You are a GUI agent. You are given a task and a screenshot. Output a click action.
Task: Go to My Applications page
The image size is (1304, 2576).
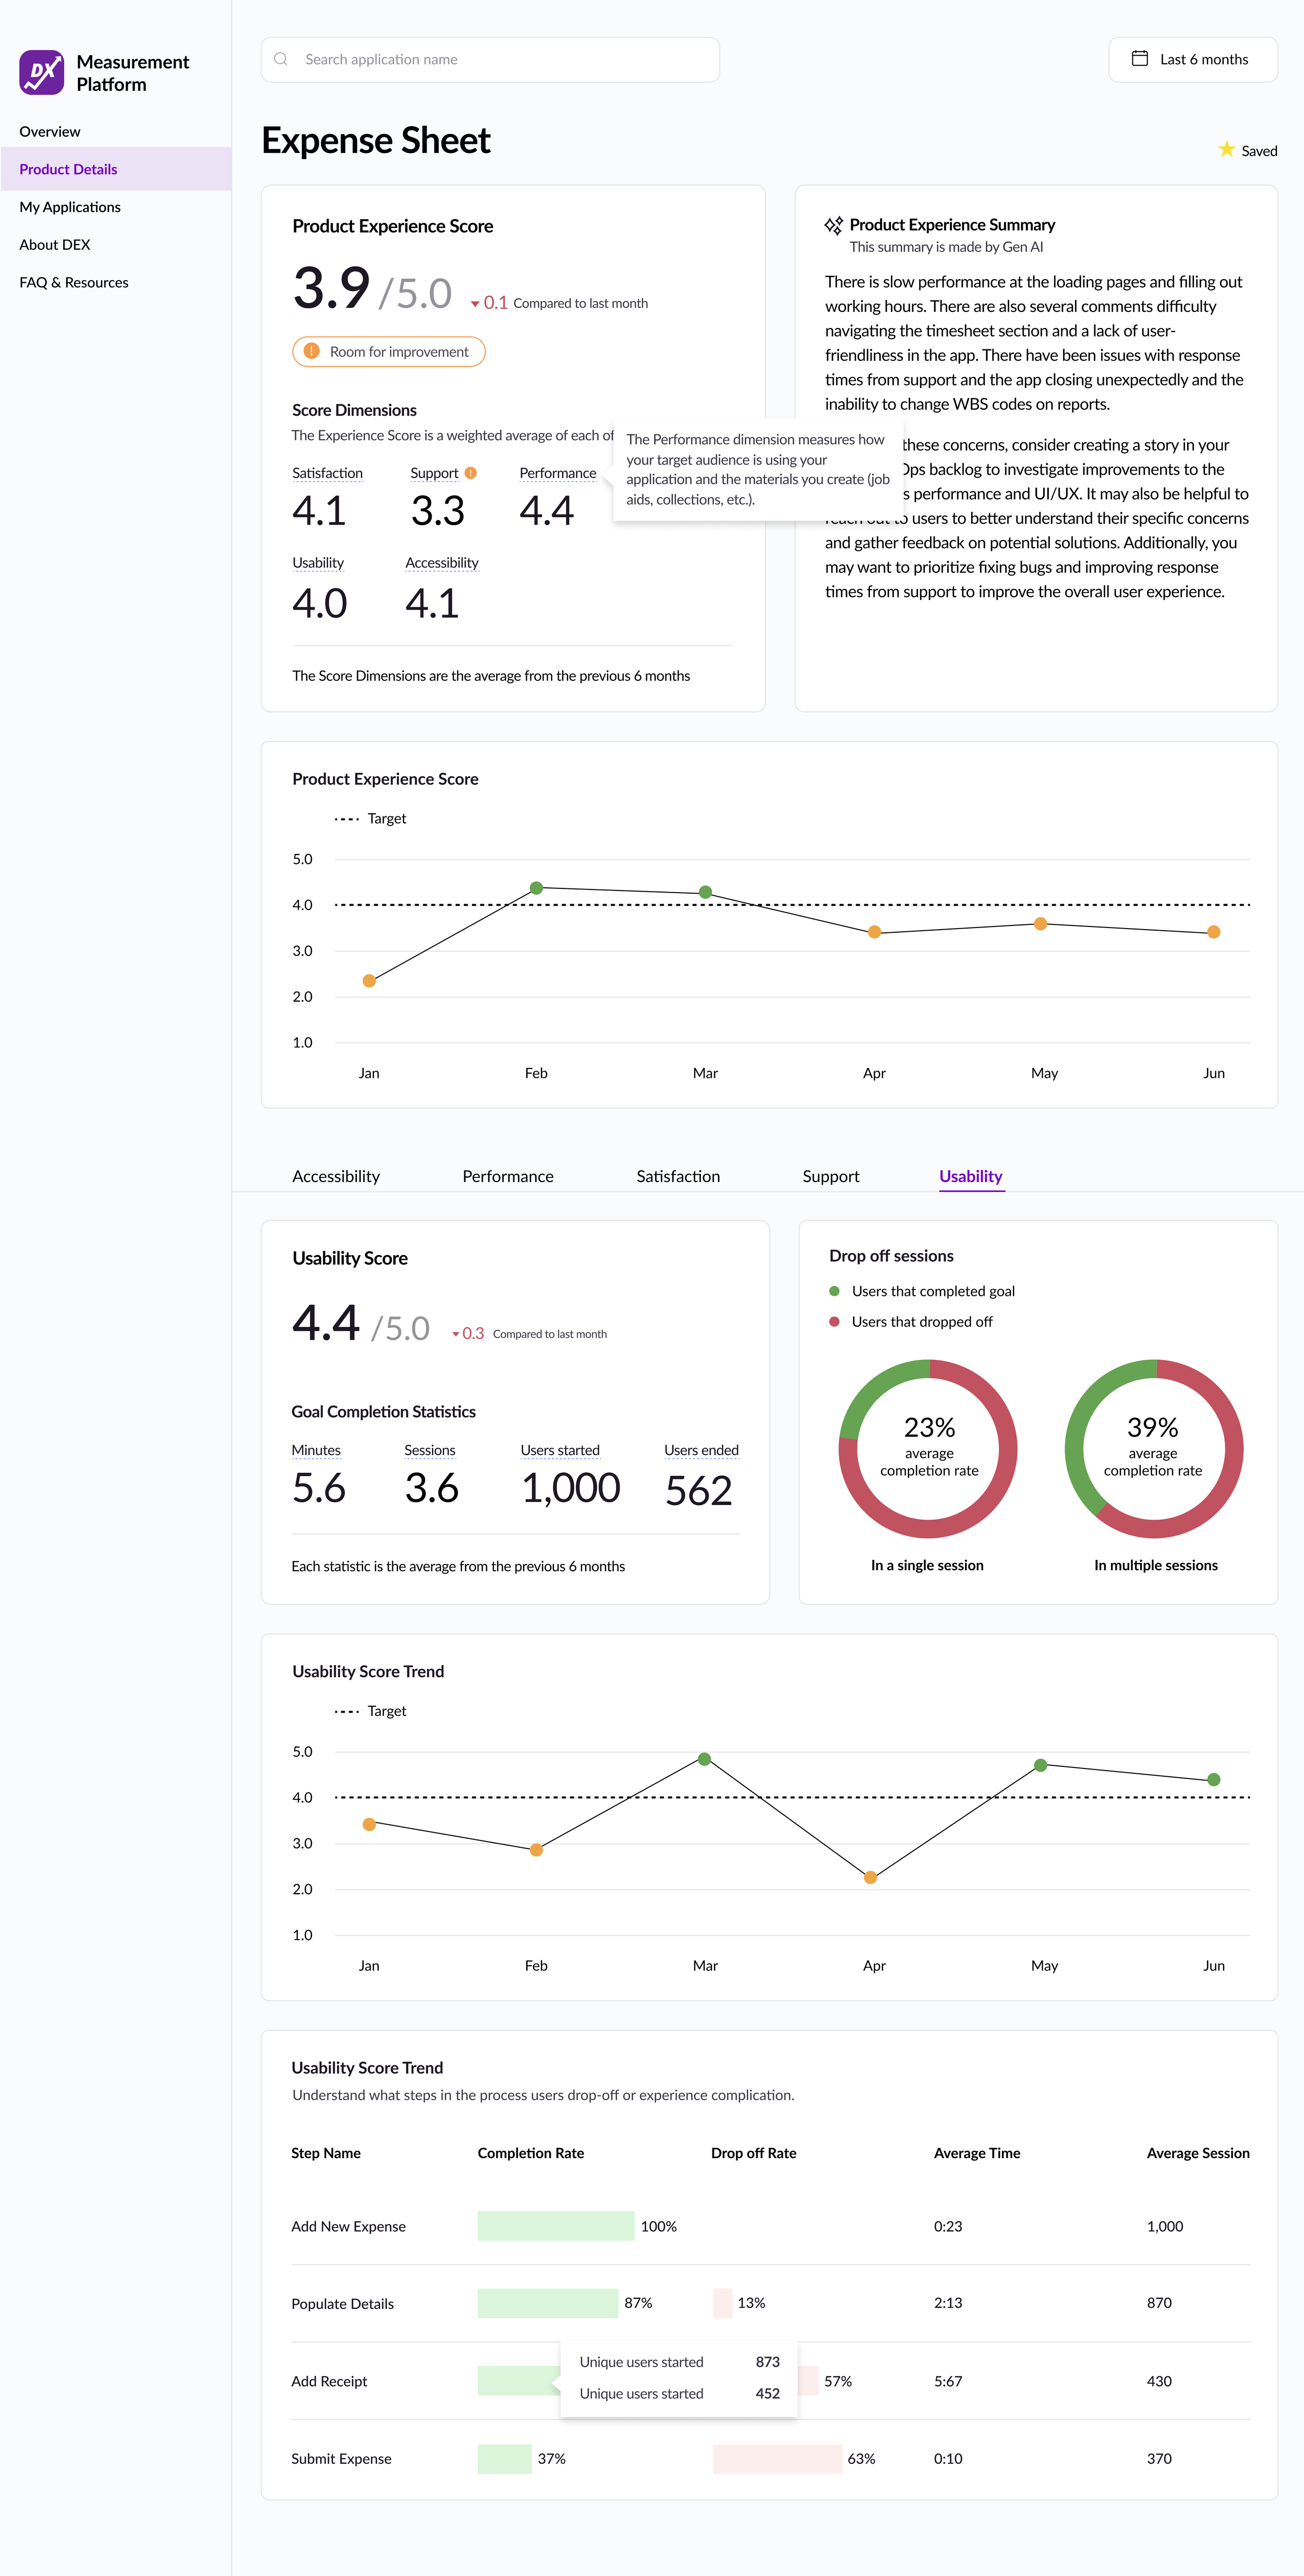(70, 207)
